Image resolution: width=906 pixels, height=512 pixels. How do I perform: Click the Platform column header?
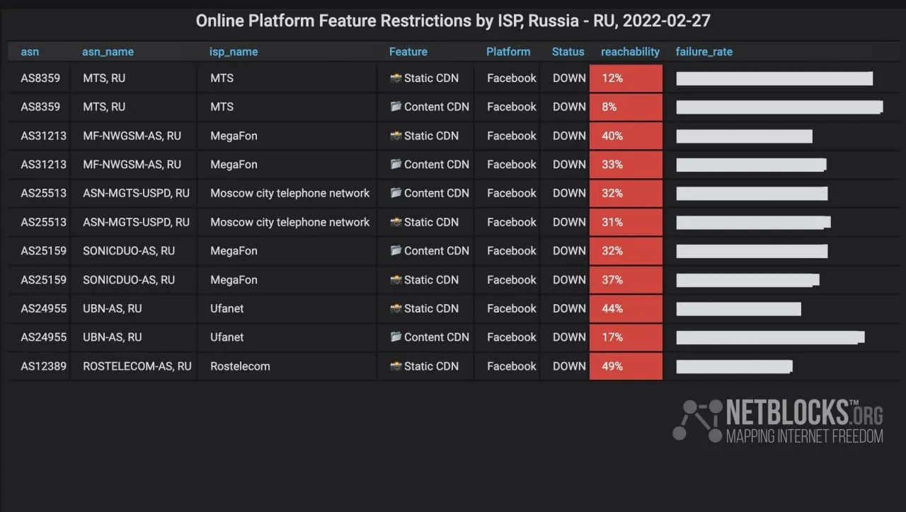point(508,52)
